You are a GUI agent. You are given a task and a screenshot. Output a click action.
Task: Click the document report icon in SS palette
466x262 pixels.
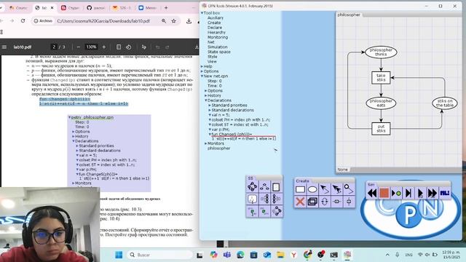pos(277,187)
